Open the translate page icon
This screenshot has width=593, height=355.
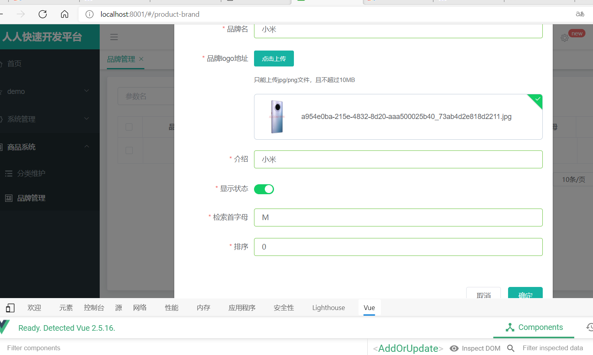point(580,14)
